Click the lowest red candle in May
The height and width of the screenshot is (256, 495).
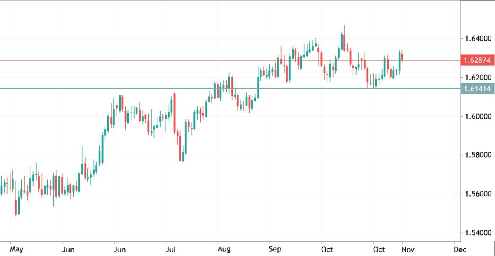(17, 206)
